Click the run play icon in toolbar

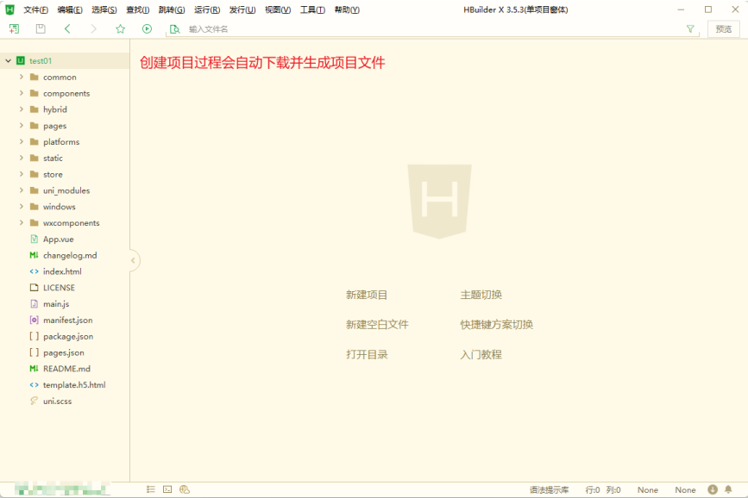click(147, 29)
